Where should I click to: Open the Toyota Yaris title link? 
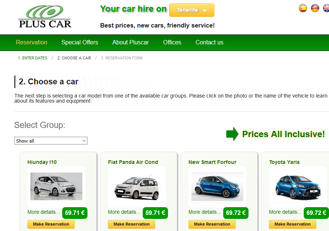click(284, 162)
